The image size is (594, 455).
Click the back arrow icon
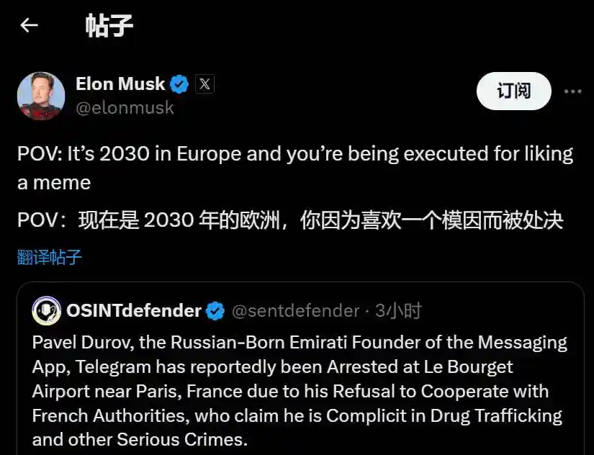coord(29,25)
